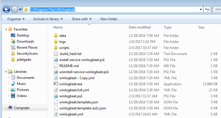221x118 pixels.
Task: Click the README.md file name
Action: [69, 66]
